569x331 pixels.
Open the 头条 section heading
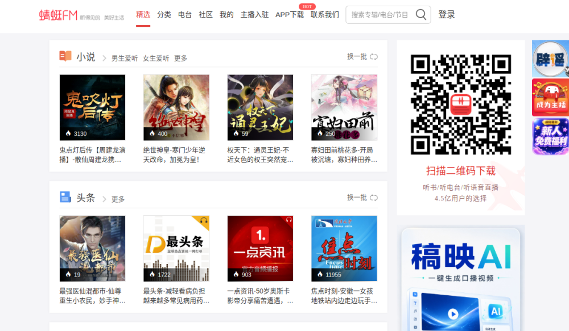[86, 198]
